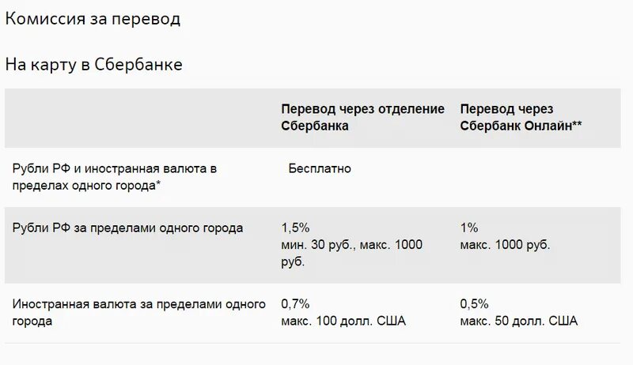Click column header "Перевод через отделение Сбербанка"
The width and height of the screenshot is (633, 365).
tap(362, 117)
